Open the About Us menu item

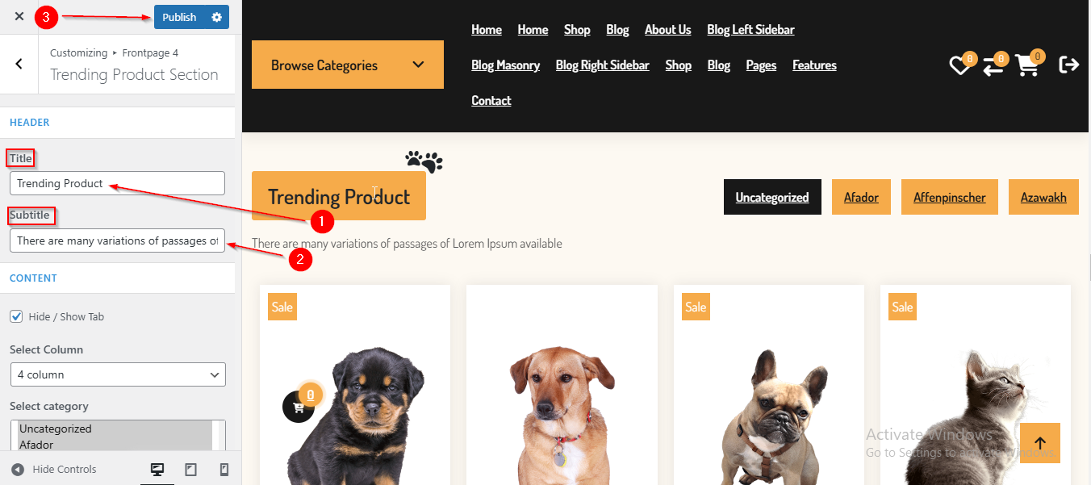(x=667, y=29)
